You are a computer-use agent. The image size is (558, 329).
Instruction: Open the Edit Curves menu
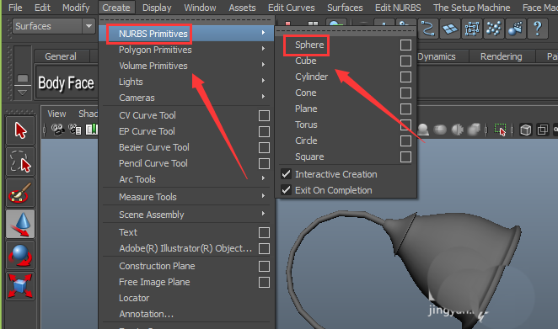[x=291, y=8]
